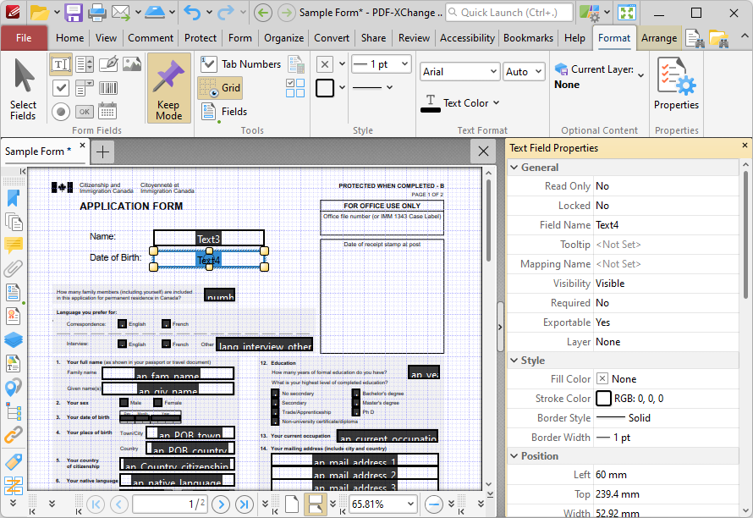Image resolution: width=753 pixels, height=518 pixels.
Task: Collapse the General properties section
Action: (x=514, y=168)
